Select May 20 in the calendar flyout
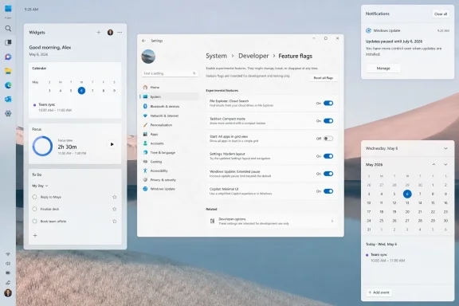The width and height of the screenshot is (459, 306). click(407, 212)
